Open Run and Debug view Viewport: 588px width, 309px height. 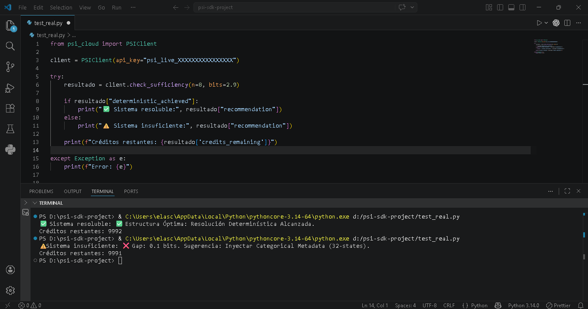pos(10,88)
